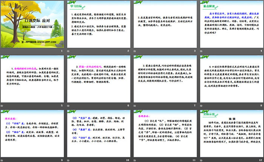Click the animation star icon under slide 3
This screenshot has width=264, height=162.
[x=135, y=51]
